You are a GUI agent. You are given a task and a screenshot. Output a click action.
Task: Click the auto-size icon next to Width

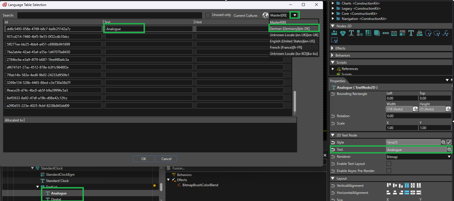coord(415,109)
